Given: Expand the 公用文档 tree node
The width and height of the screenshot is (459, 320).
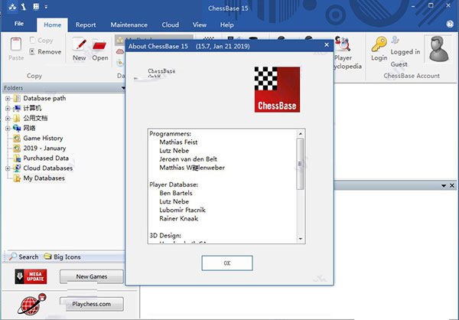Looking at the screenshot, I should (x=8, y=119).
